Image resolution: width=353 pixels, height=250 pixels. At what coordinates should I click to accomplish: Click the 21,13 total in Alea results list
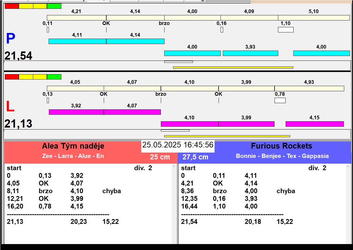15,222
